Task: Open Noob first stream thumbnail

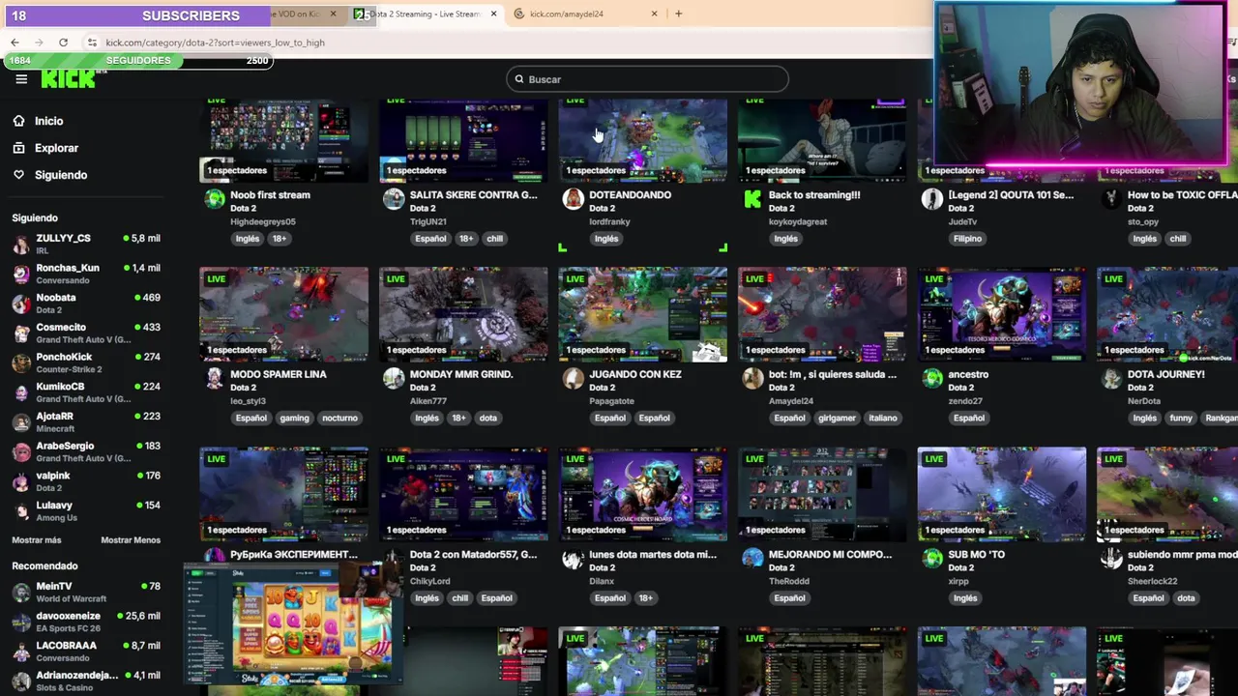Action: (283, 140)
